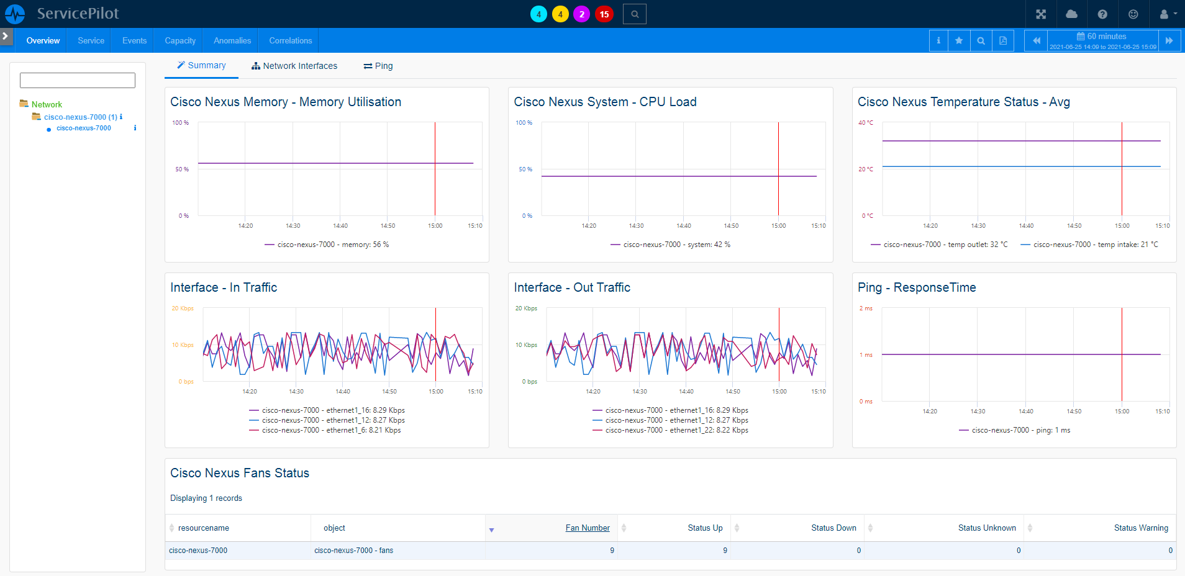Collapse the Network folder in tree
This screenshot has height=576, width=1185.
click(24, 104)
